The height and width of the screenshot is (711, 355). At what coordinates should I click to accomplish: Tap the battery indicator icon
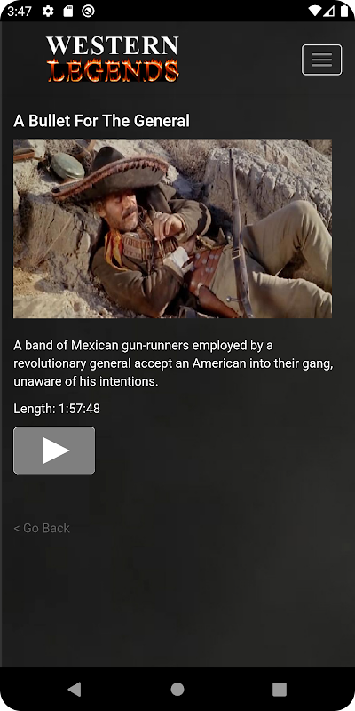coord(344,12)
